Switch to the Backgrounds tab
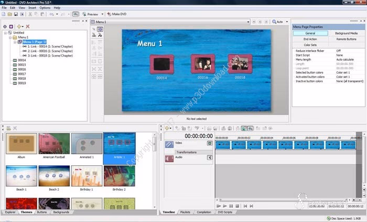This screenshot has height=222, width=367. pyautogui.click(x=61, y=212)
